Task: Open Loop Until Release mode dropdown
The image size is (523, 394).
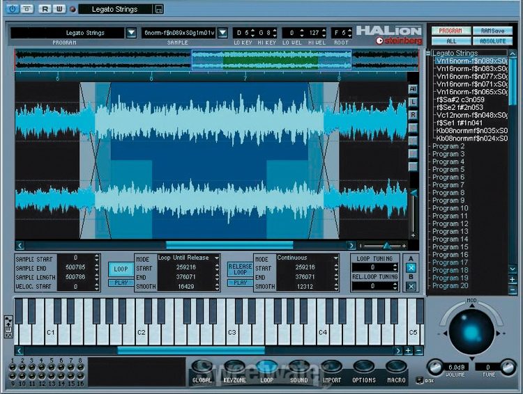Action: 216,258
